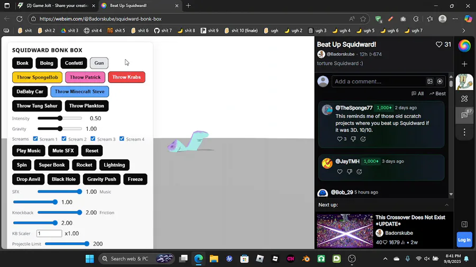Open Copilot icon in browser toolbar
Screen dimensions: 476x267
468,19
